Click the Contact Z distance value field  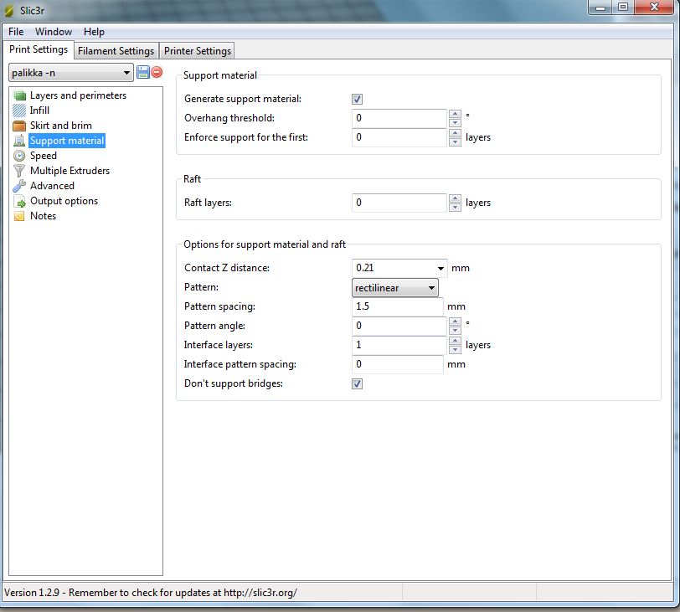394,268
